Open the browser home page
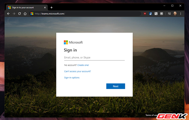This screenshot has width=189, height=120. tap(25, 14)
